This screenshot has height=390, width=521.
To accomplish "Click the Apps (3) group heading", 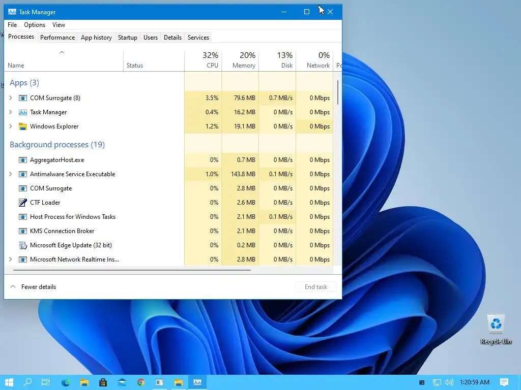I will 24,83.
